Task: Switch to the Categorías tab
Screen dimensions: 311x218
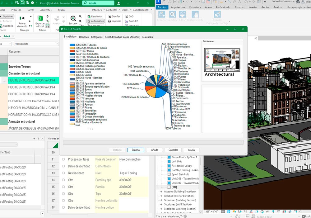Action: (x=97, y=37)
